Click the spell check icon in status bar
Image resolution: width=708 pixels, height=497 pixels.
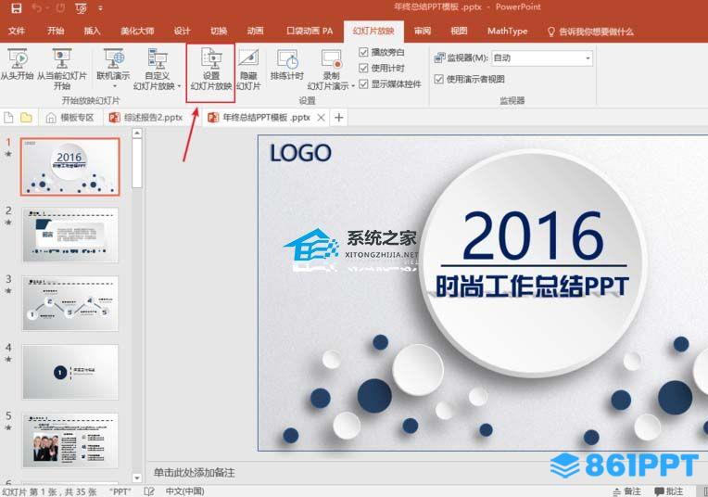pyautogui.click(x=149, y=491)
